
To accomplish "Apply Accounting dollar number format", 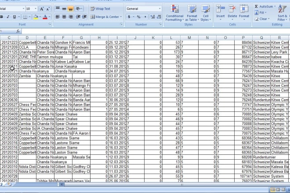I will pyautogui.click(x=129, y=17).
